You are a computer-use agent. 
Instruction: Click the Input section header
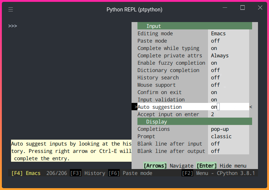[x=195, y=26]
